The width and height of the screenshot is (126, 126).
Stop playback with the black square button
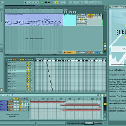point(46,3)
